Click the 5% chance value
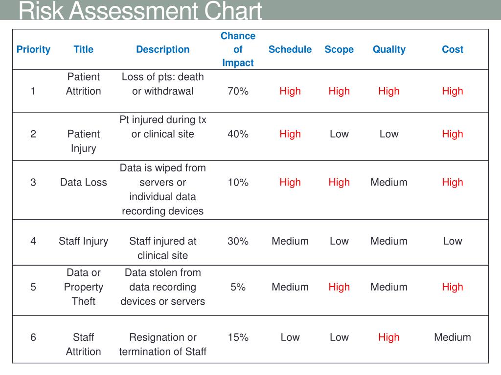501x375 pixels. pos(238,287)
